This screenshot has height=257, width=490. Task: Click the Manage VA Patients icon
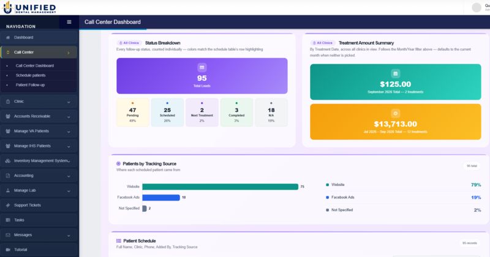(x=8, y=131)
